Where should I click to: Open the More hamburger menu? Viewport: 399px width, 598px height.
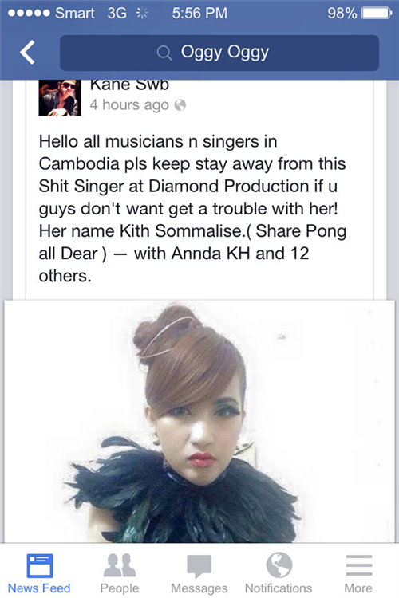coord(358,565)
